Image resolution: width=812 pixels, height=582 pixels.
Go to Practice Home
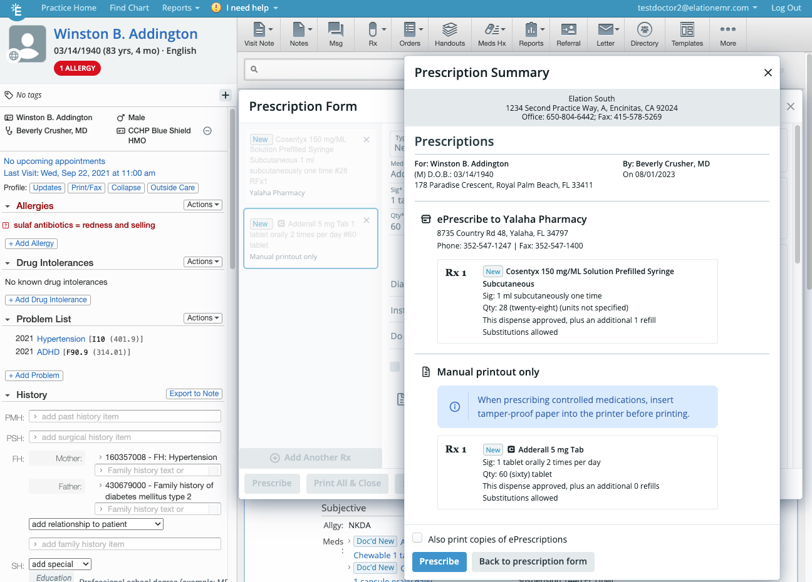[69, 8]
